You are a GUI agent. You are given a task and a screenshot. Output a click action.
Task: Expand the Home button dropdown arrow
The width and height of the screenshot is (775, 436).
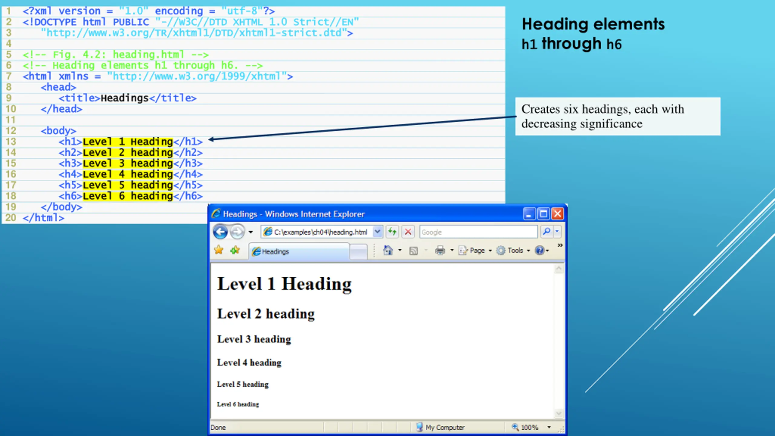[400, 250]
